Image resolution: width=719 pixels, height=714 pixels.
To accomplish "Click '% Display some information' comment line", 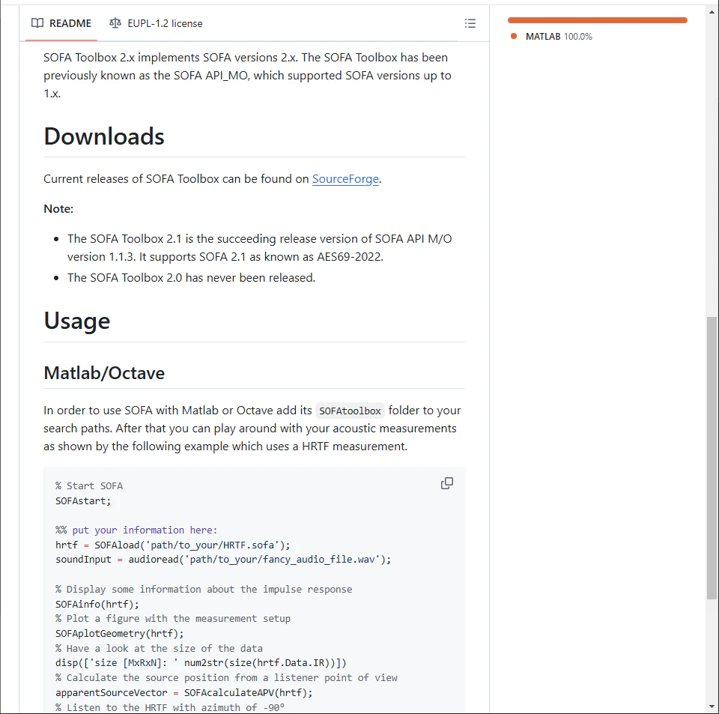I will 204,590.
